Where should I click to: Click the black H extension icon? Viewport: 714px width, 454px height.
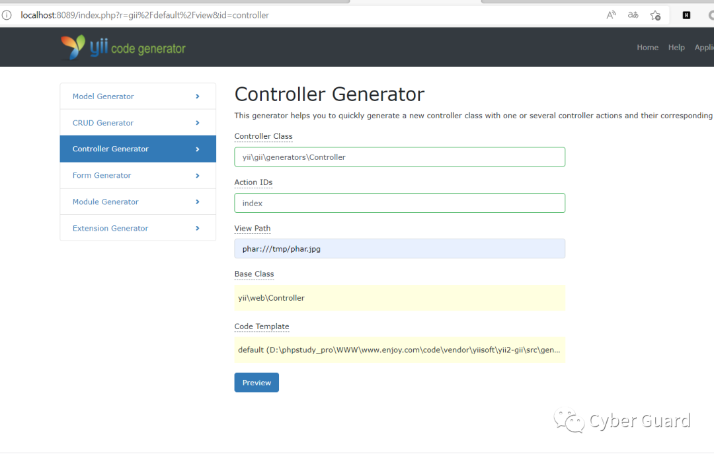(x=686, y=15)
